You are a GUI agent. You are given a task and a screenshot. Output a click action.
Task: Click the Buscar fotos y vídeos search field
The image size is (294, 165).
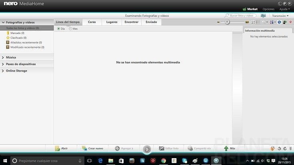(x=241, y=16)
